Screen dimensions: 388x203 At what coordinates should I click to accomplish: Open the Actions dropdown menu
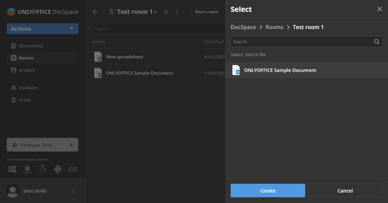coord(42,29)
